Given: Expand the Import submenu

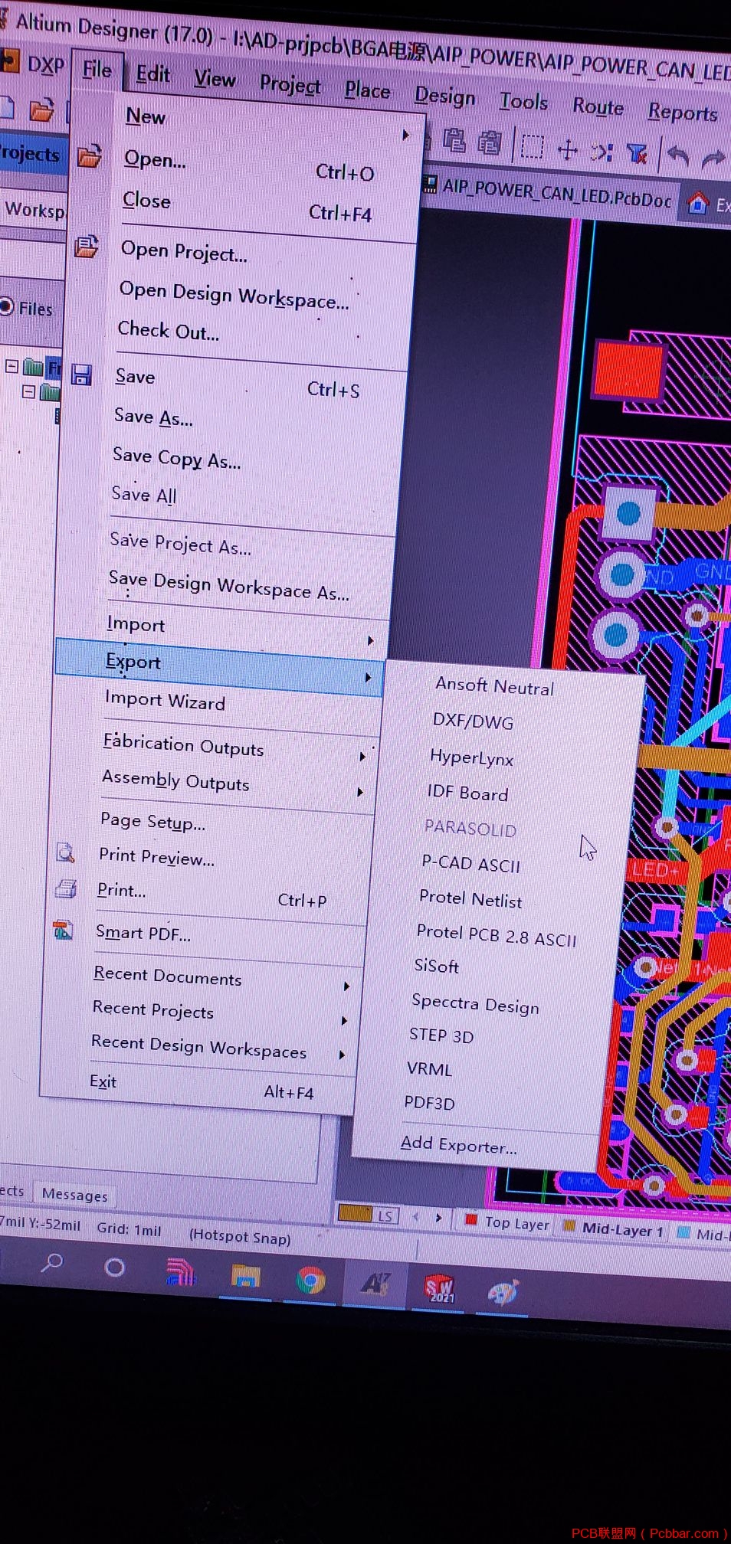Looking at the screenshot, I should click(370, 640).
